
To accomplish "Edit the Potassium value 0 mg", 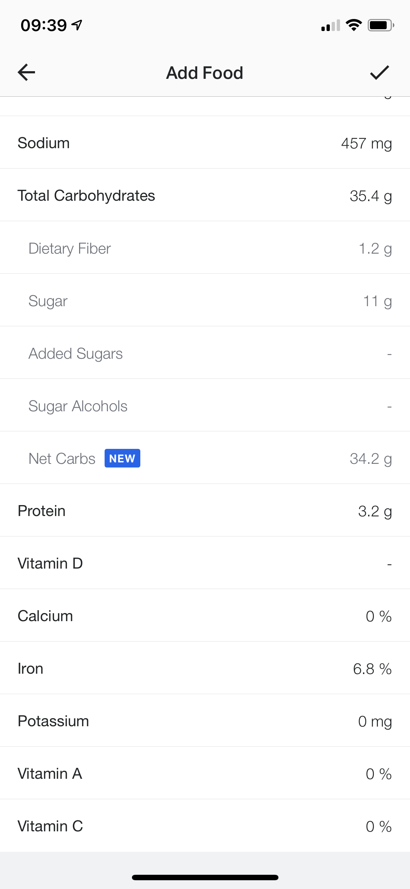I will 375,721.
